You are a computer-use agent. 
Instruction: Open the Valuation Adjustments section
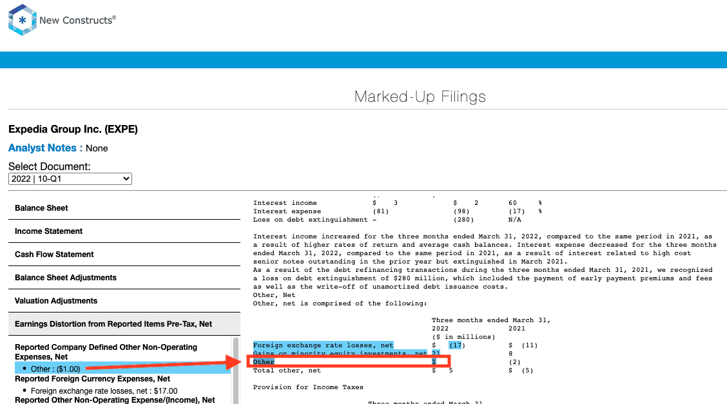point(124,301)
